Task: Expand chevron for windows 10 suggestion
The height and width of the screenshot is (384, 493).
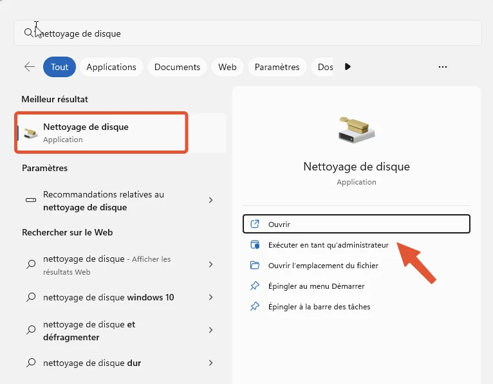Action: 210,297
